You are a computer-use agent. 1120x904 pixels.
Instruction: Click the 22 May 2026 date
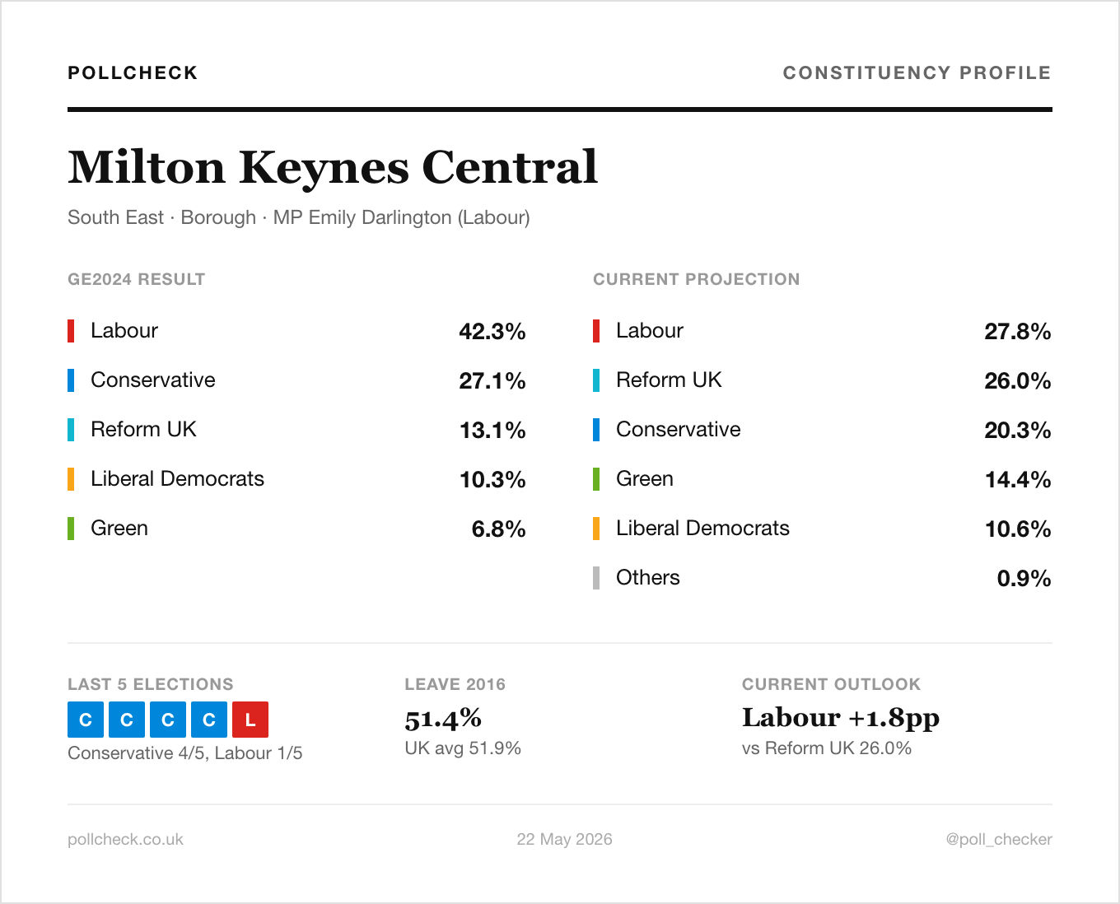tap(564, 839)
